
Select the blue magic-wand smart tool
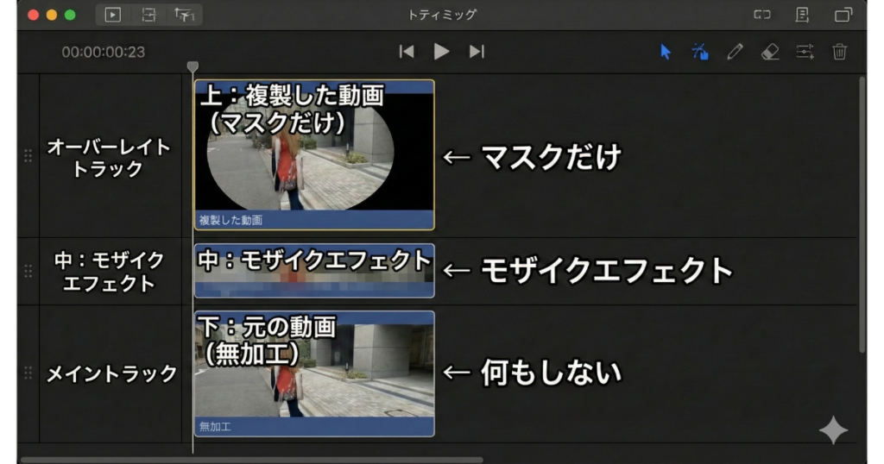click(x=700, y=52)
